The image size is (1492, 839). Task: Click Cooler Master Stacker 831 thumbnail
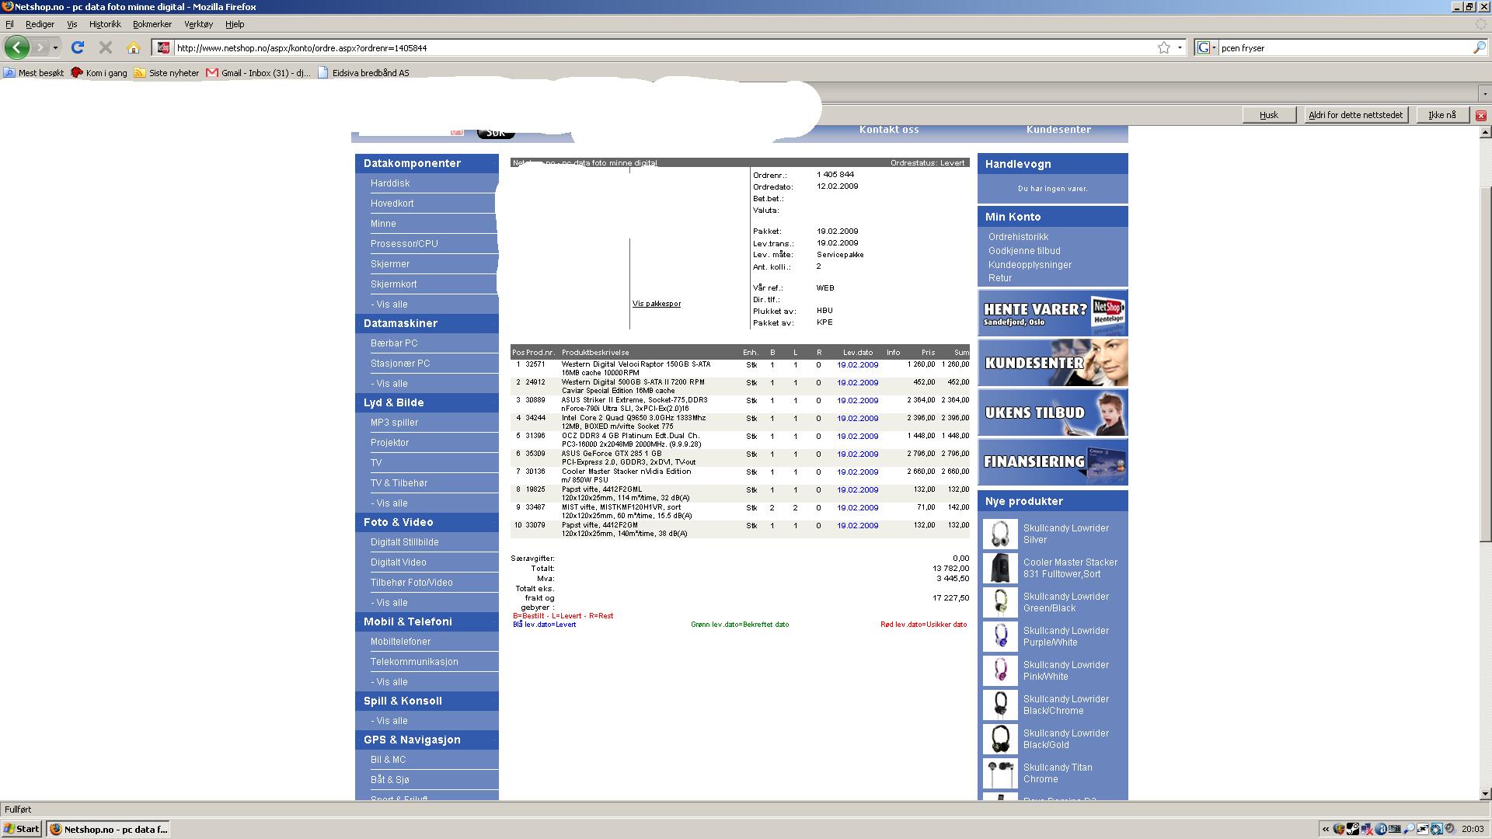[x=1000, y=568]
